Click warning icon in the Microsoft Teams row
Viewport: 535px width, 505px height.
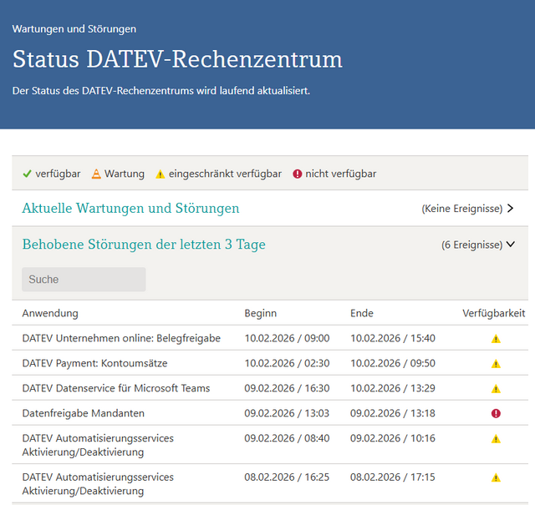click(496, 388)
